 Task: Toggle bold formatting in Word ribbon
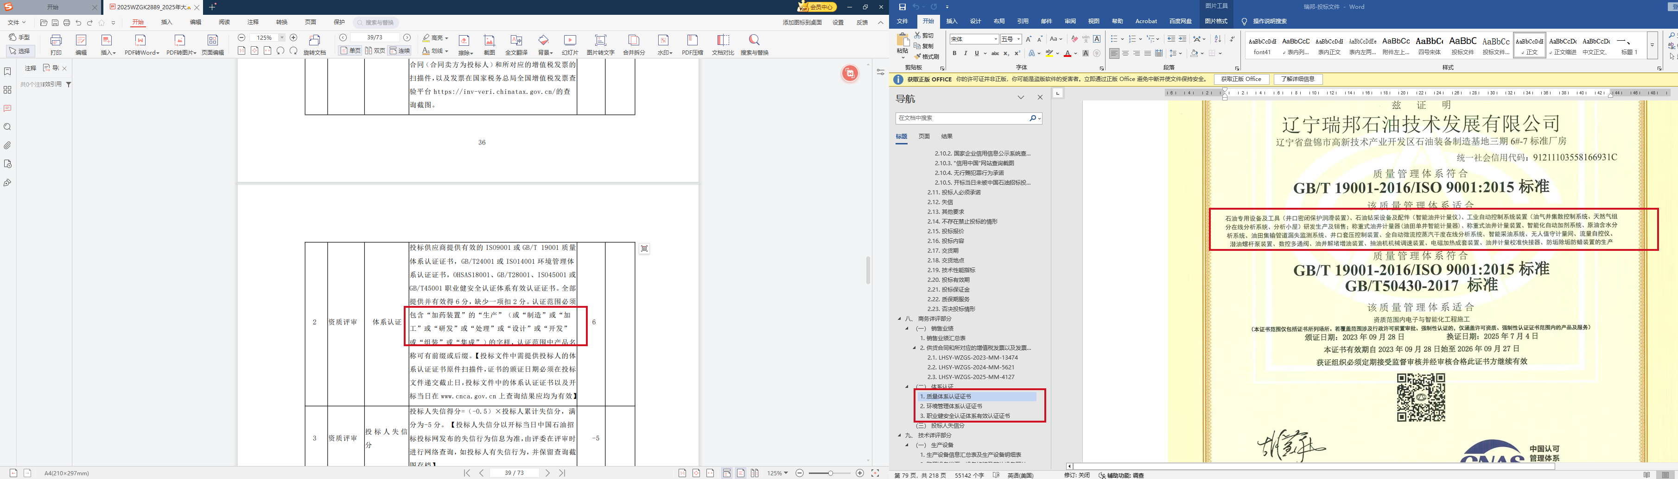[x=954, y=53]
